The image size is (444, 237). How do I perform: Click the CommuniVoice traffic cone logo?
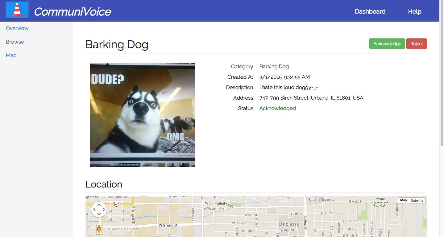17,10
